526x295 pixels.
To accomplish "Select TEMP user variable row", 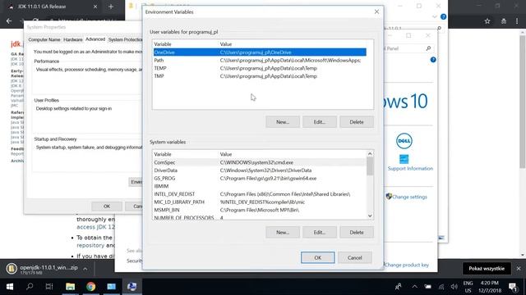I will tap(260, 68).
